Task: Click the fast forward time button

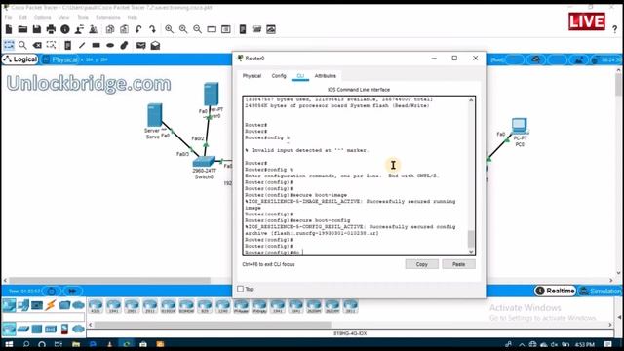Action: coord(72,292)
